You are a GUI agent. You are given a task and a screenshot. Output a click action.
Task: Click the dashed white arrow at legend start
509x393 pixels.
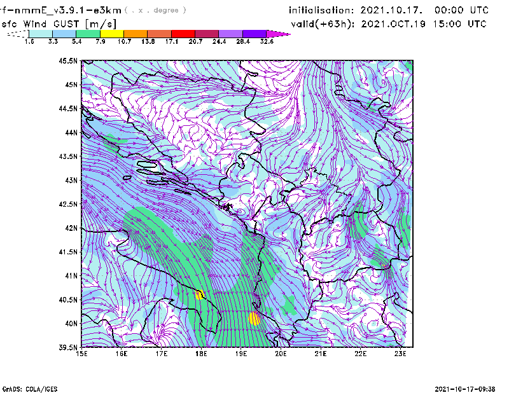click(x=18, y=34)
